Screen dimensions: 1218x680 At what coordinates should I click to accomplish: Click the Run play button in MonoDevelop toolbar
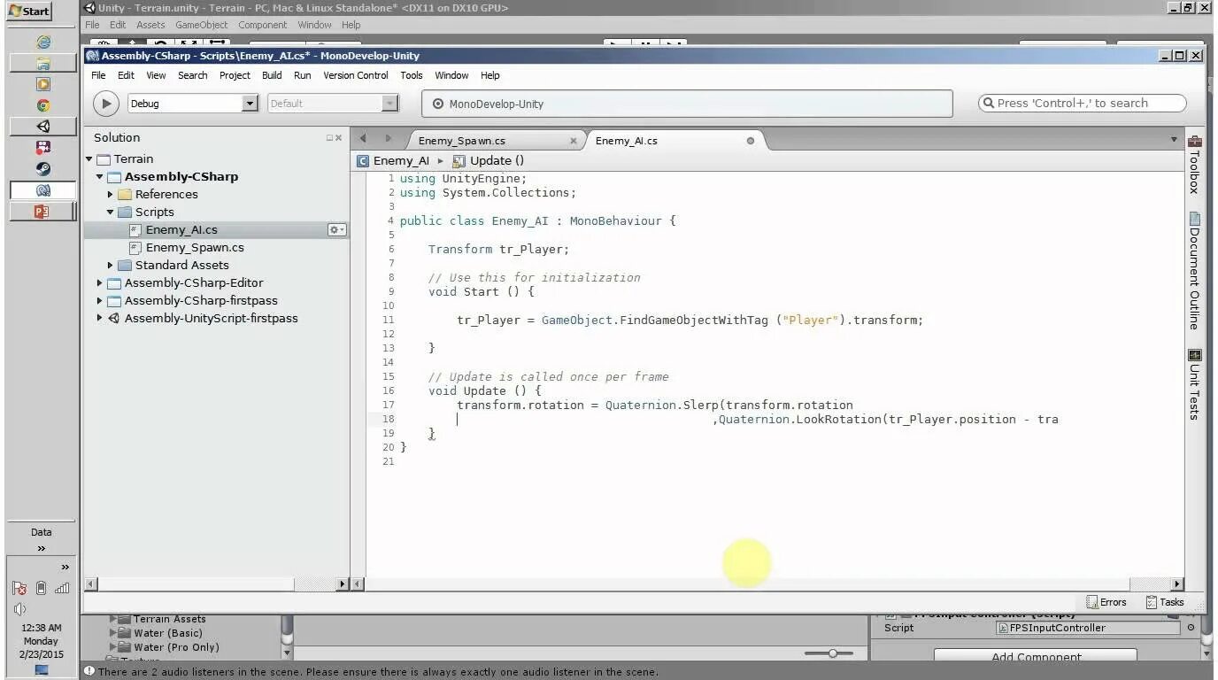point(105,104)
